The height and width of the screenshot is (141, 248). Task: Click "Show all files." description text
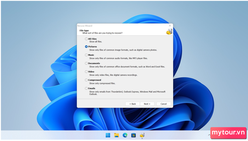96,42
